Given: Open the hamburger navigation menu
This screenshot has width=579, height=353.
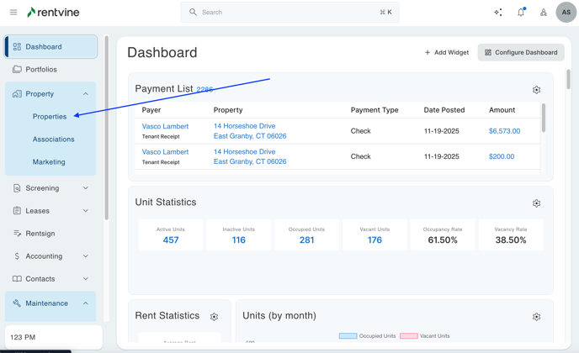Looking at the screenshot, I should pos(13,13).
